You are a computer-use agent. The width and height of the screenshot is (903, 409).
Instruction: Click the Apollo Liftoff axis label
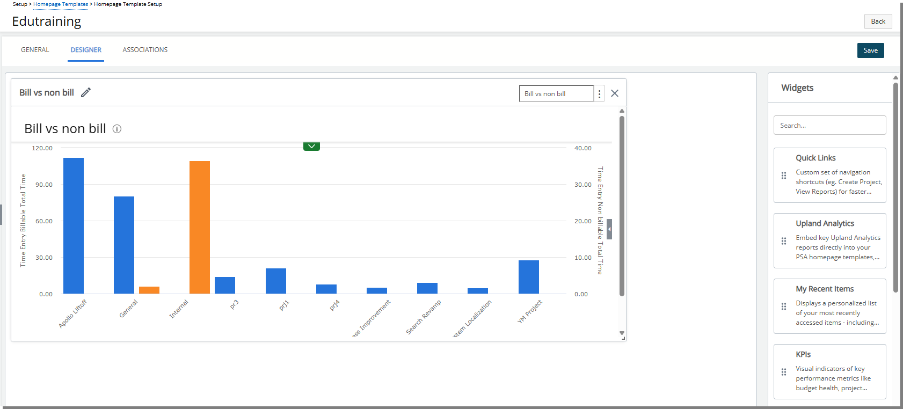(72, 314)
